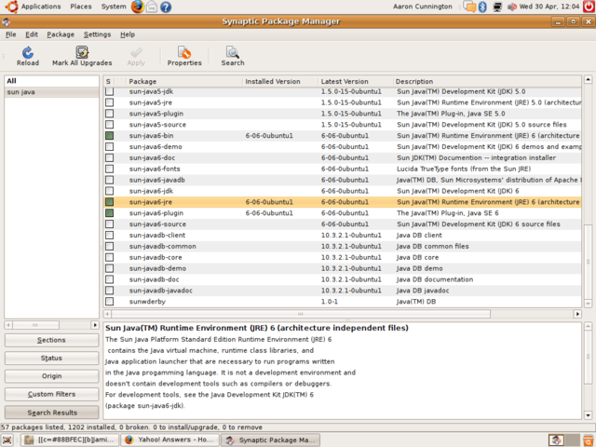This screenshot has height=447, width=596.
Task: Sort by Latest Version column header
Action: 355,81
